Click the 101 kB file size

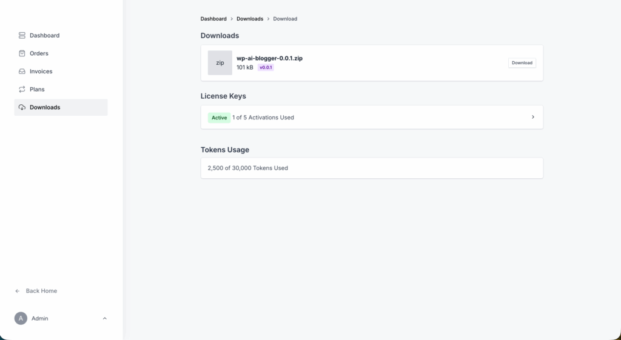pos(245,67)
